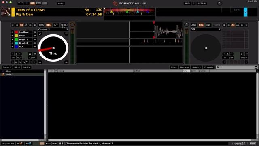Skip to next track on right deck
This screenshot has height=146, width=259.
[246, 25]
